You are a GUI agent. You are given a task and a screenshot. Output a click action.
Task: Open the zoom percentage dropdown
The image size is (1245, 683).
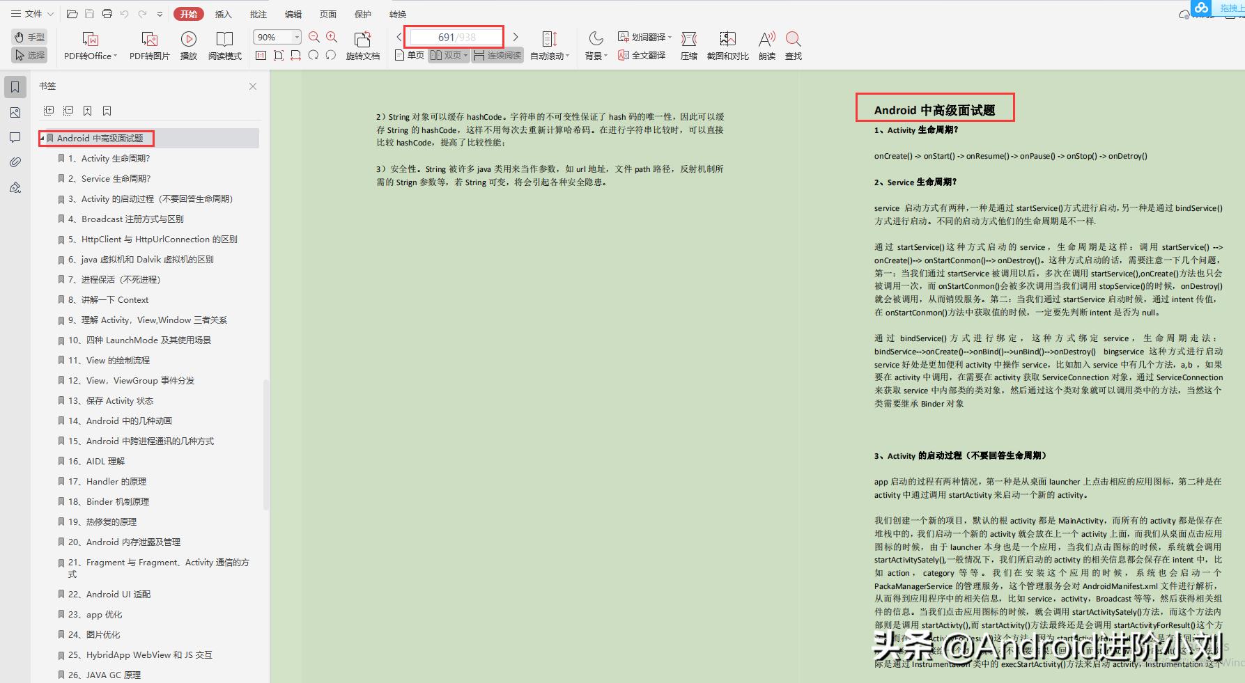(x=295, y=37)
